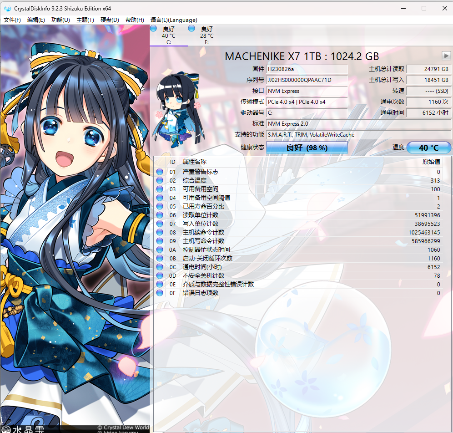Click status icon for 08 主机读命令计数

point(160,232)
